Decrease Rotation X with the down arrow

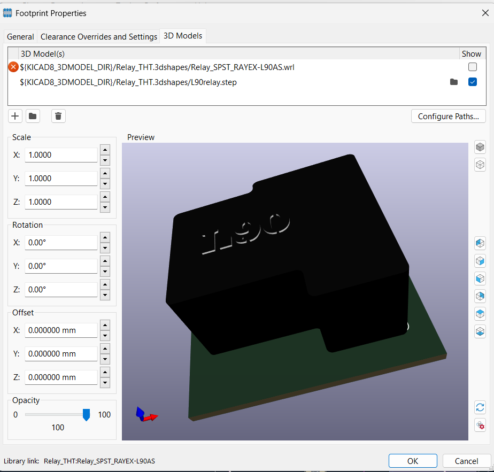(105, 248)
